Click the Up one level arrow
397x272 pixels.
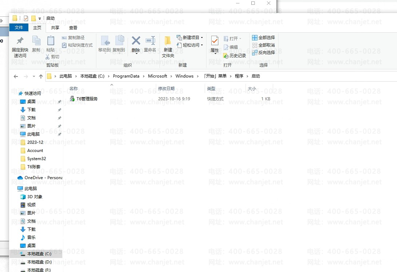pos(41,76)
